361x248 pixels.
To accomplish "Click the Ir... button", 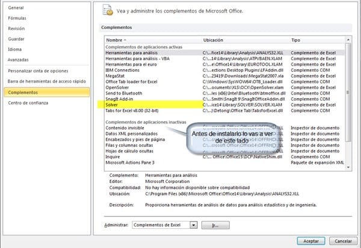I will coord(215,225).
